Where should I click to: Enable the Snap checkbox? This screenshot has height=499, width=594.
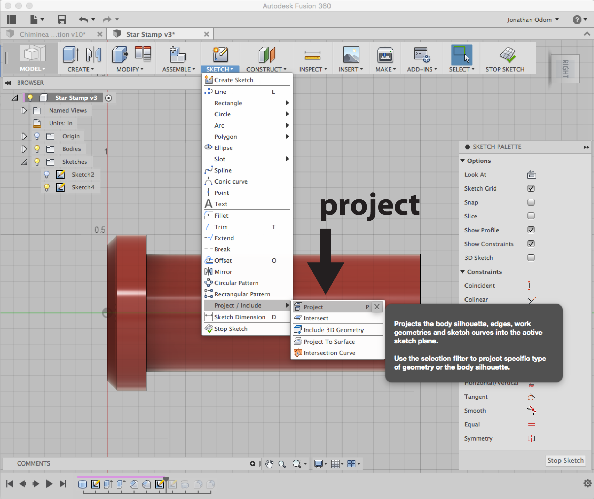pos(531,202)
